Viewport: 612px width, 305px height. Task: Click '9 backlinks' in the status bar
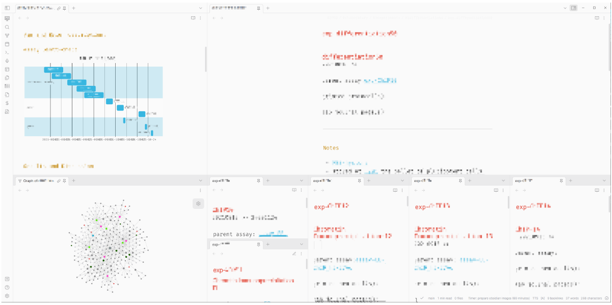click(555, 298)
